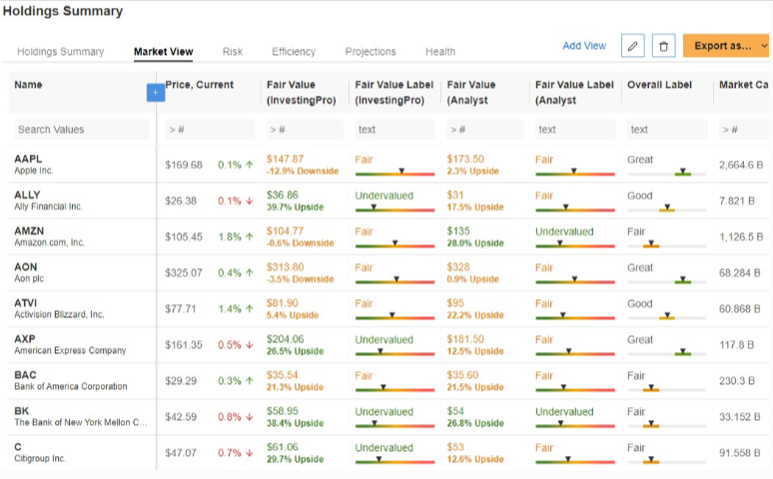Click BK analyst Undervalued label
773x479 pixels.
pyautogui.click(x=564, y=411)
